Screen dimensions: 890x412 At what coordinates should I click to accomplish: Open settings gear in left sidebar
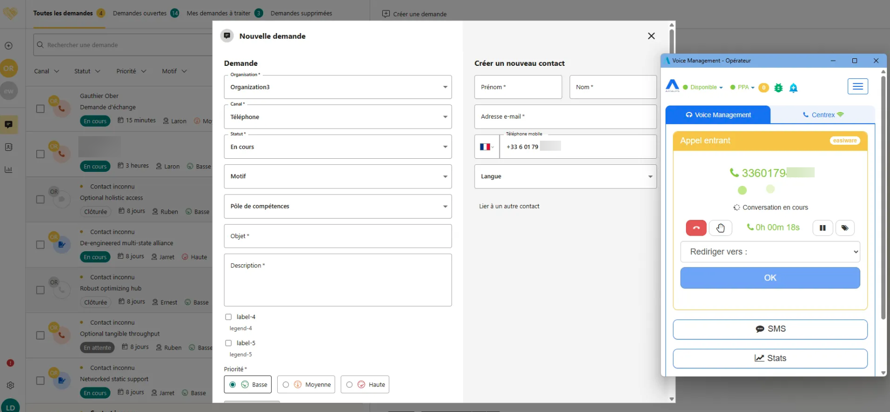coord(10,385)
